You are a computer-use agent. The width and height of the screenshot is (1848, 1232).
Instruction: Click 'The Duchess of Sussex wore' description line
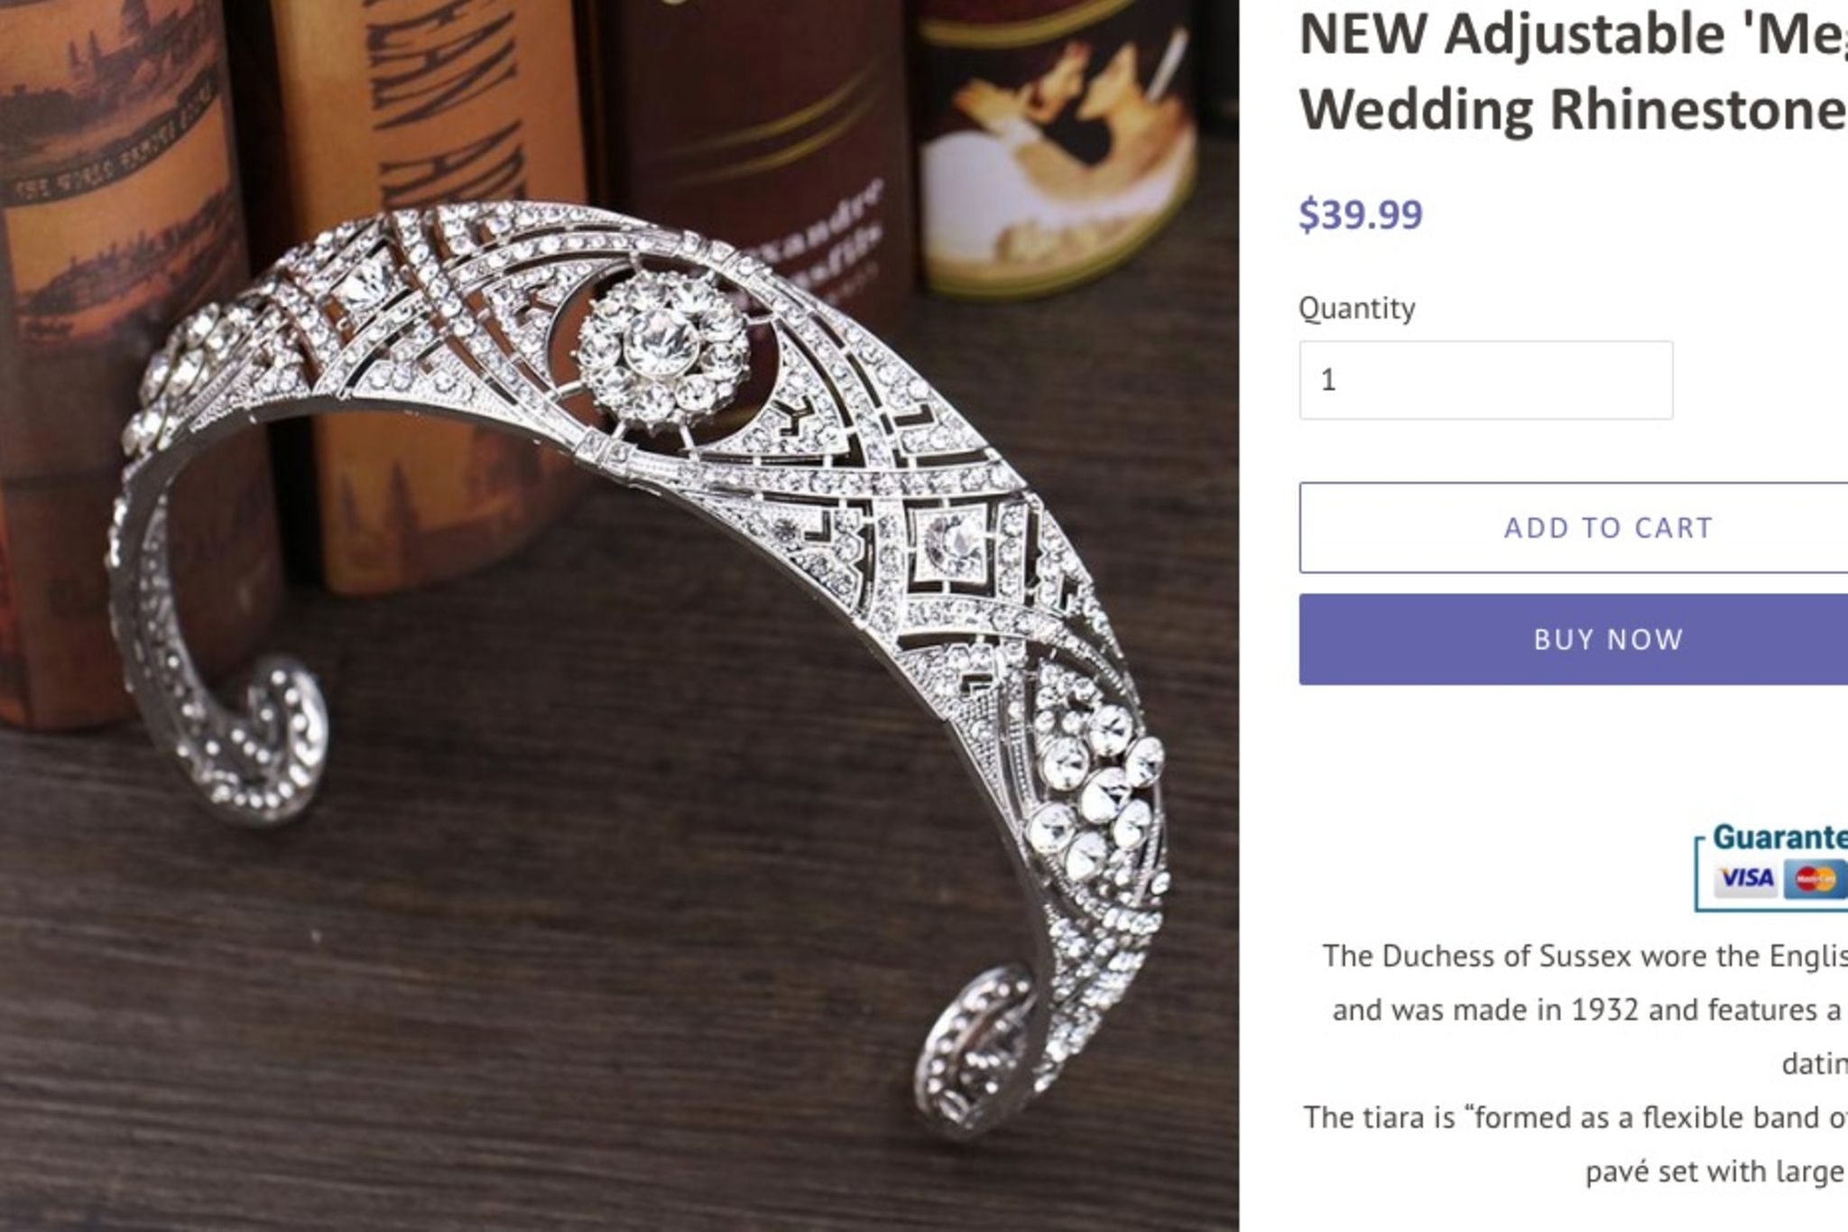(x=1585, y=955)
